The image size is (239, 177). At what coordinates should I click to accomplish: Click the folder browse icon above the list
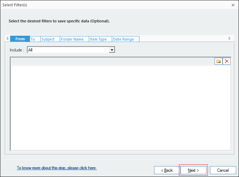218,61
